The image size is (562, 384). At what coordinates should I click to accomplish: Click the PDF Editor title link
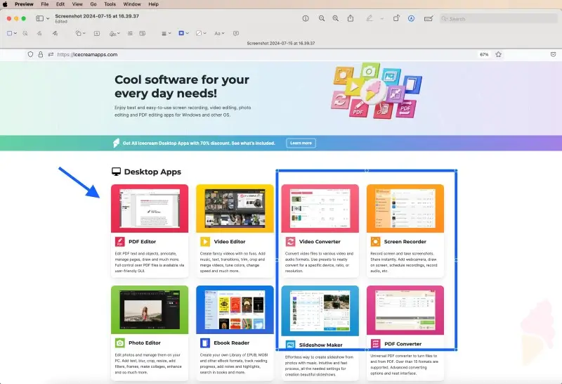pyautogui.click(x=142, y=241)
